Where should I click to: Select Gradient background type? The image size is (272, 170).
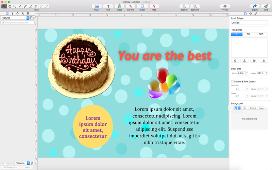253,108
